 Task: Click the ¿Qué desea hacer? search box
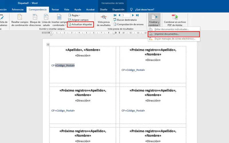145,9
